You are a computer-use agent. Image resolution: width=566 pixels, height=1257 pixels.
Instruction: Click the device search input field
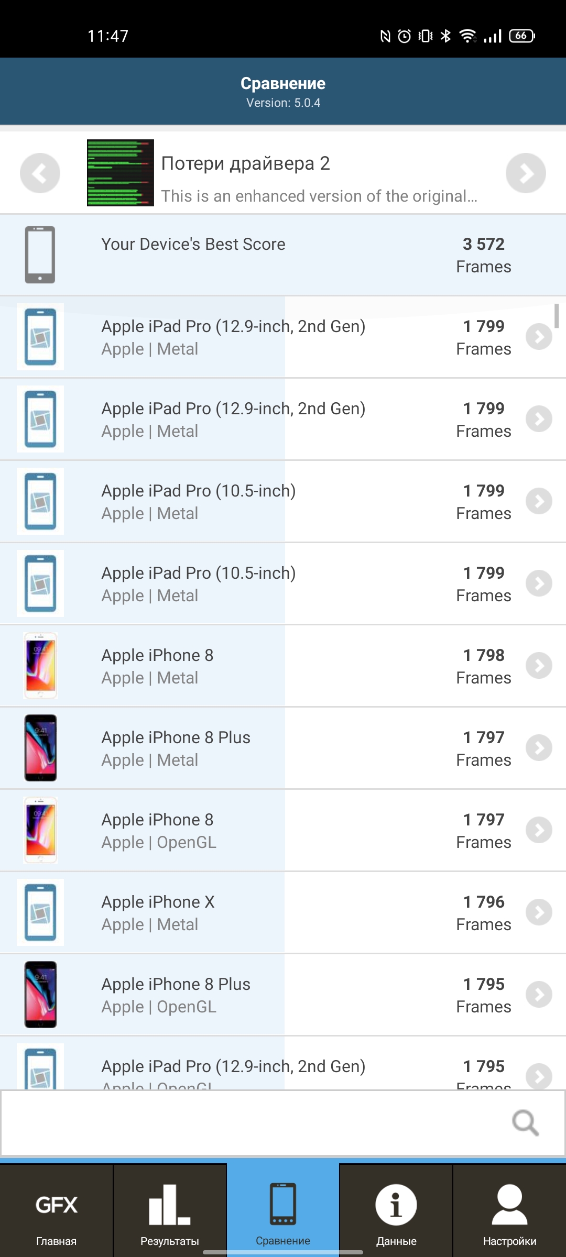252,1122
